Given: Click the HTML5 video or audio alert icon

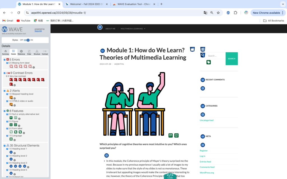Looking at the screenshot, I should pyautogui.click(x=11, y=105).
